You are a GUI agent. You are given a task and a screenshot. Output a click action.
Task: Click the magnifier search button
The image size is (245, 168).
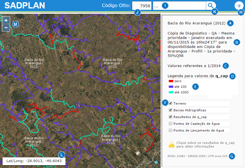pyautogui.click(x=210, y=5)
